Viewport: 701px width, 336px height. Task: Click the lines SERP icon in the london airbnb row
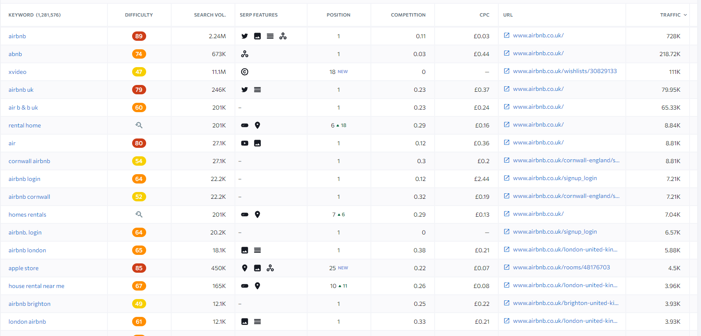pos(257,322)
